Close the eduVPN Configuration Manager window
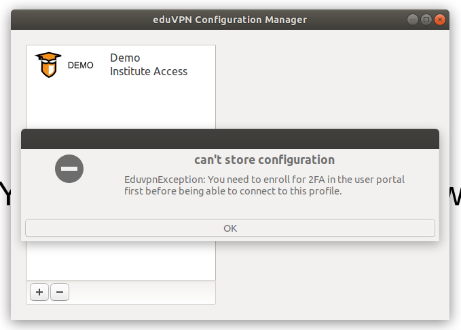This screenshot has height=330, width=461. click(440, 20)
